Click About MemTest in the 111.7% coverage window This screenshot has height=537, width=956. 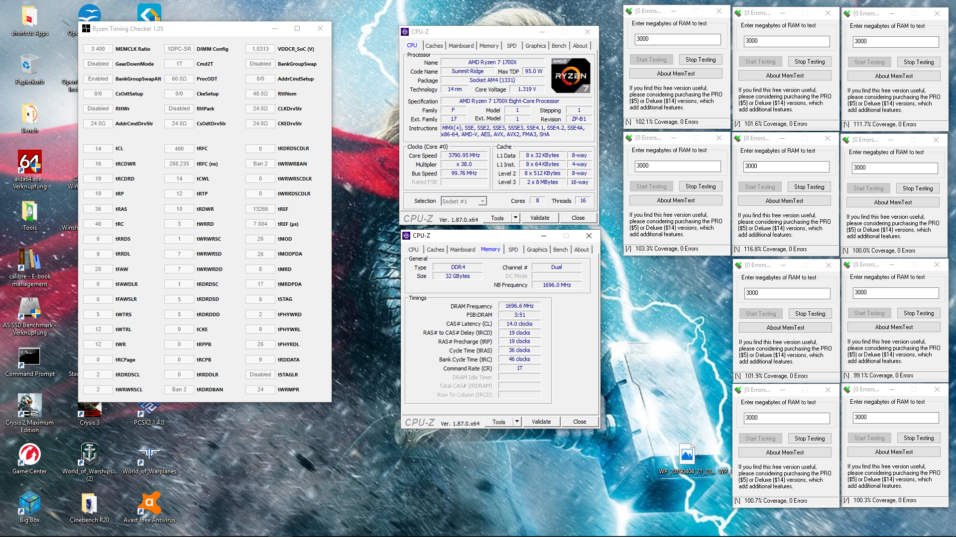tap(894, 76)
